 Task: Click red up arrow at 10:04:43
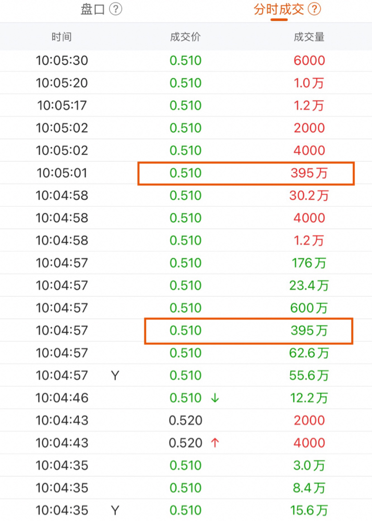(x=215, y=443)
